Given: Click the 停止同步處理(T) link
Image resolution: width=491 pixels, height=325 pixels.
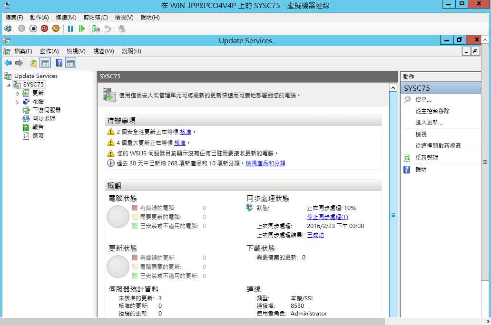Looking at the screenshot, I should click(327, 217).
